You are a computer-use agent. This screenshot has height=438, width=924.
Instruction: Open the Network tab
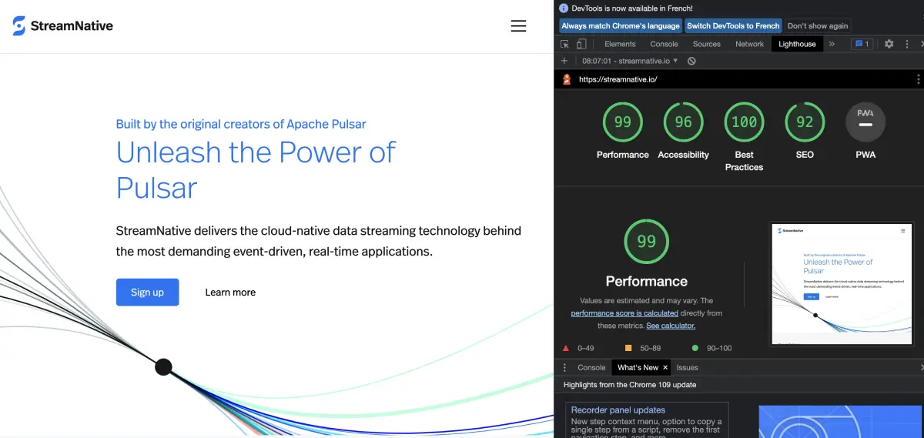[x=749, y=44]
